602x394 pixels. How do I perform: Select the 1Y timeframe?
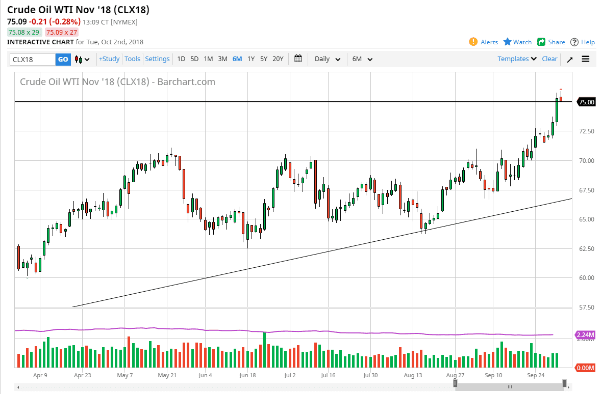(251, 59)
